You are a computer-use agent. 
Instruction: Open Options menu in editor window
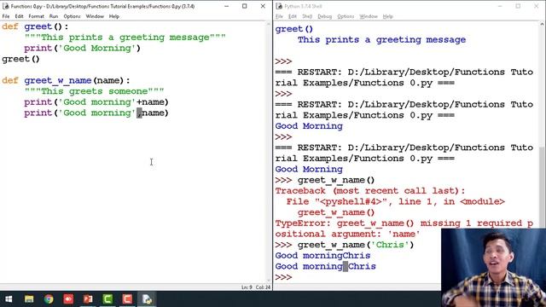click(72, 16)
